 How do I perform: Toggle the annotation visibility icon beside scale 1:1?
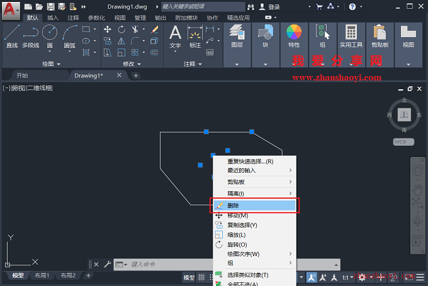(x=312, y=277)
